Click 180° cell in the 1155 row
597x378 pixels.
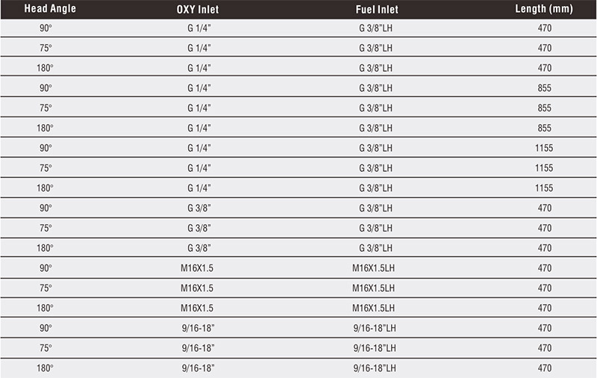point(45,188)
